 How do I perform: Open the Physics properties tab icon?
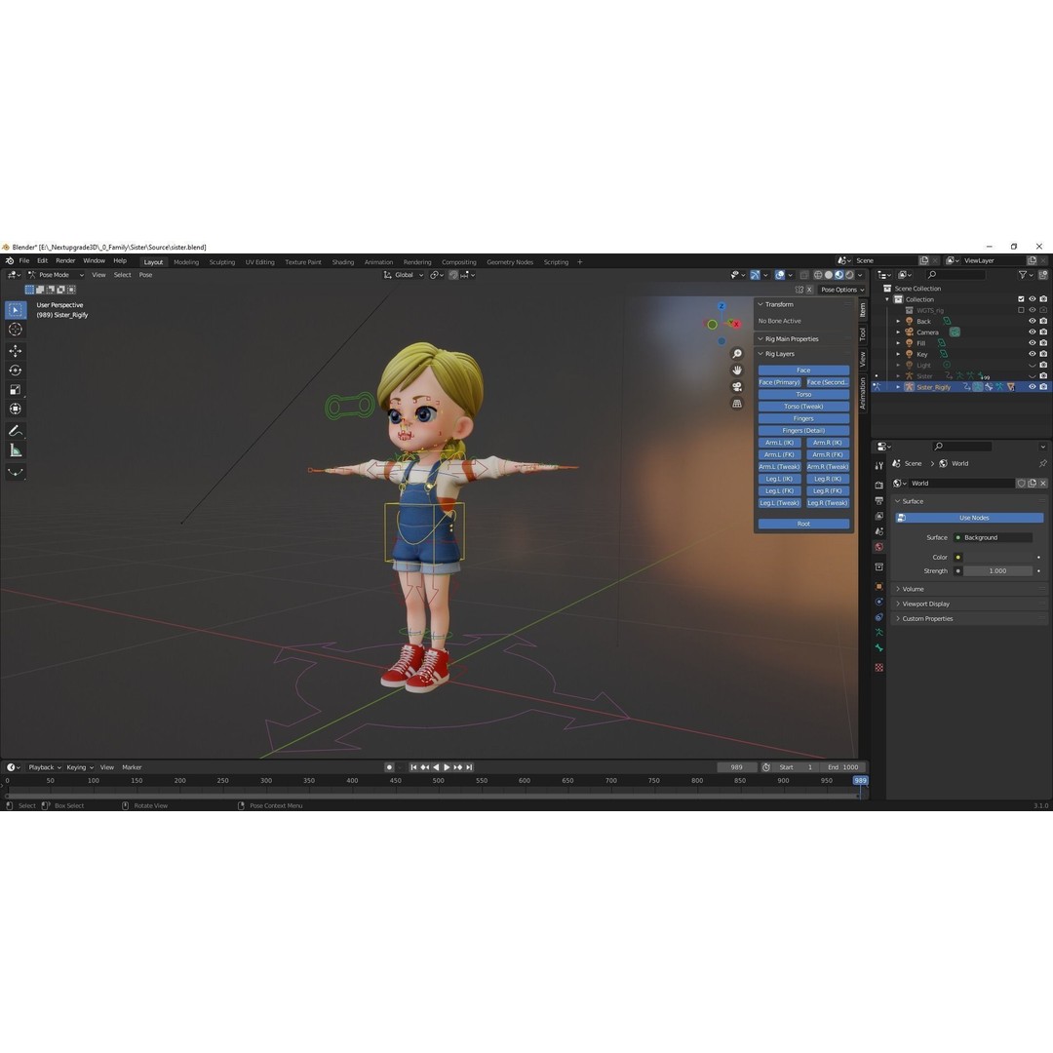[x=879, y=602]
